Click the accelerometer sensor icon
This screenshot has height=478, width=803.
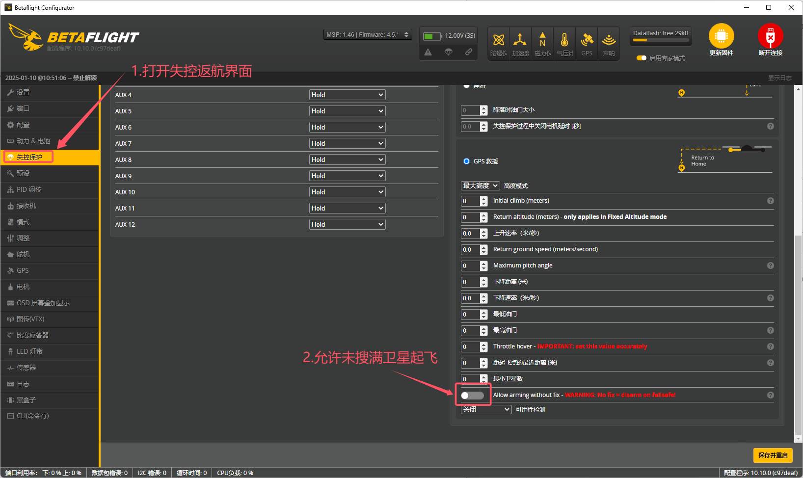coord(520,43)
